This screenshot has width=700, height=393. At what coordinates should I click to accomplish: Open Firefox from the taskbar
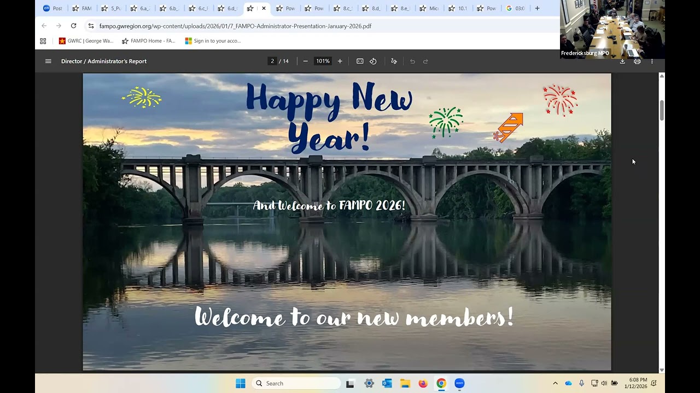point(423,383)
